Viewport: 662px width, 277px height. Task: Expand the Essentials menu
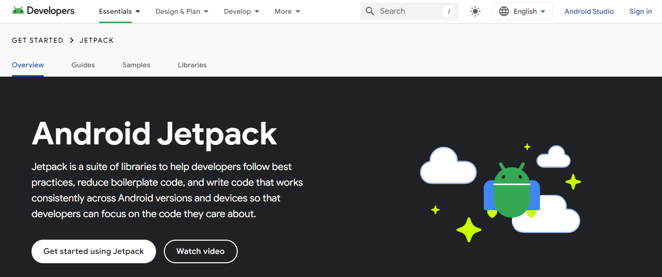tap(120, 11)
